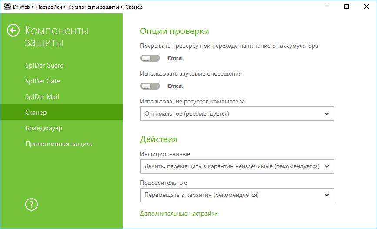Expand Инфицированные action dropdown
Image resolution: width=377 pixels, height=229 pixels.
coord(237,166)
